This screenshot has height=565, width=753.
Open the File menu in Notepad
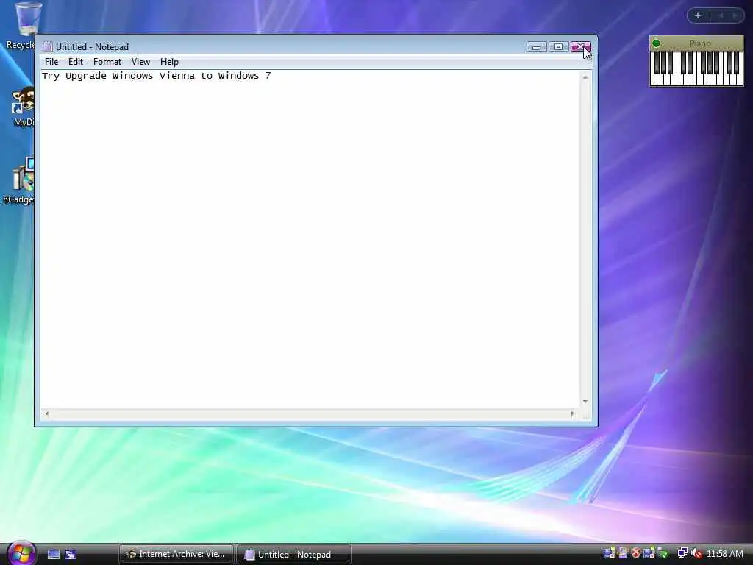(x=51, y=62)
